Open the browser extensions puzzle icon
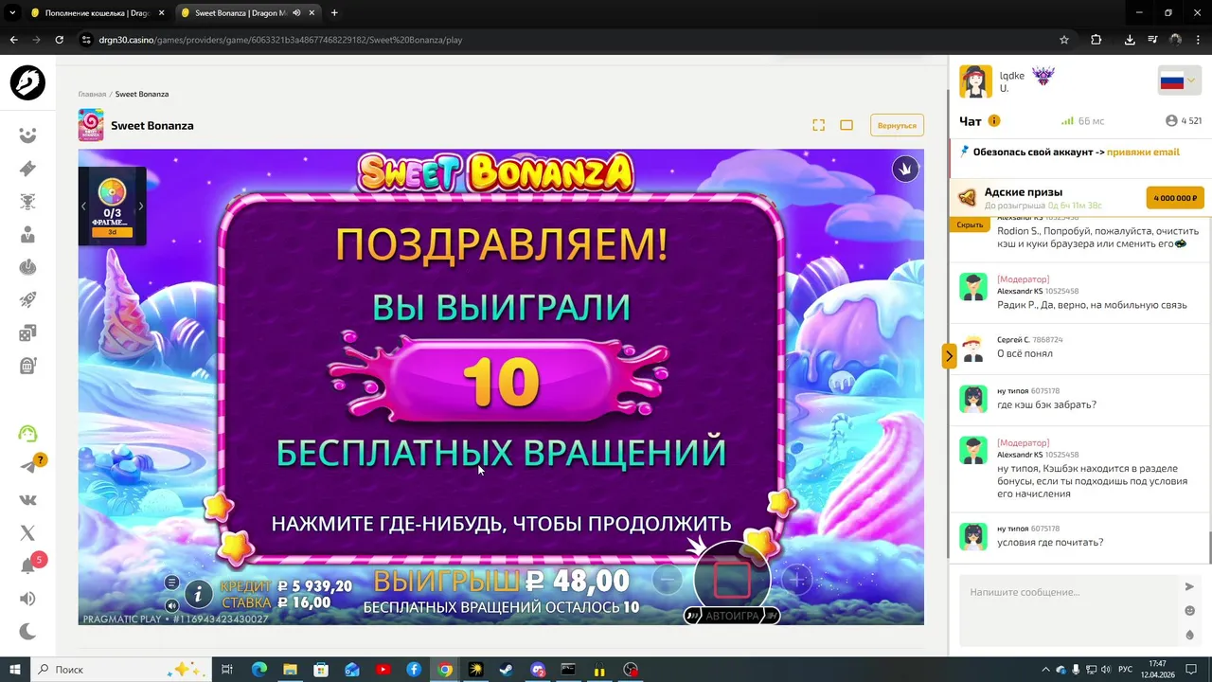 [1096, 40]
